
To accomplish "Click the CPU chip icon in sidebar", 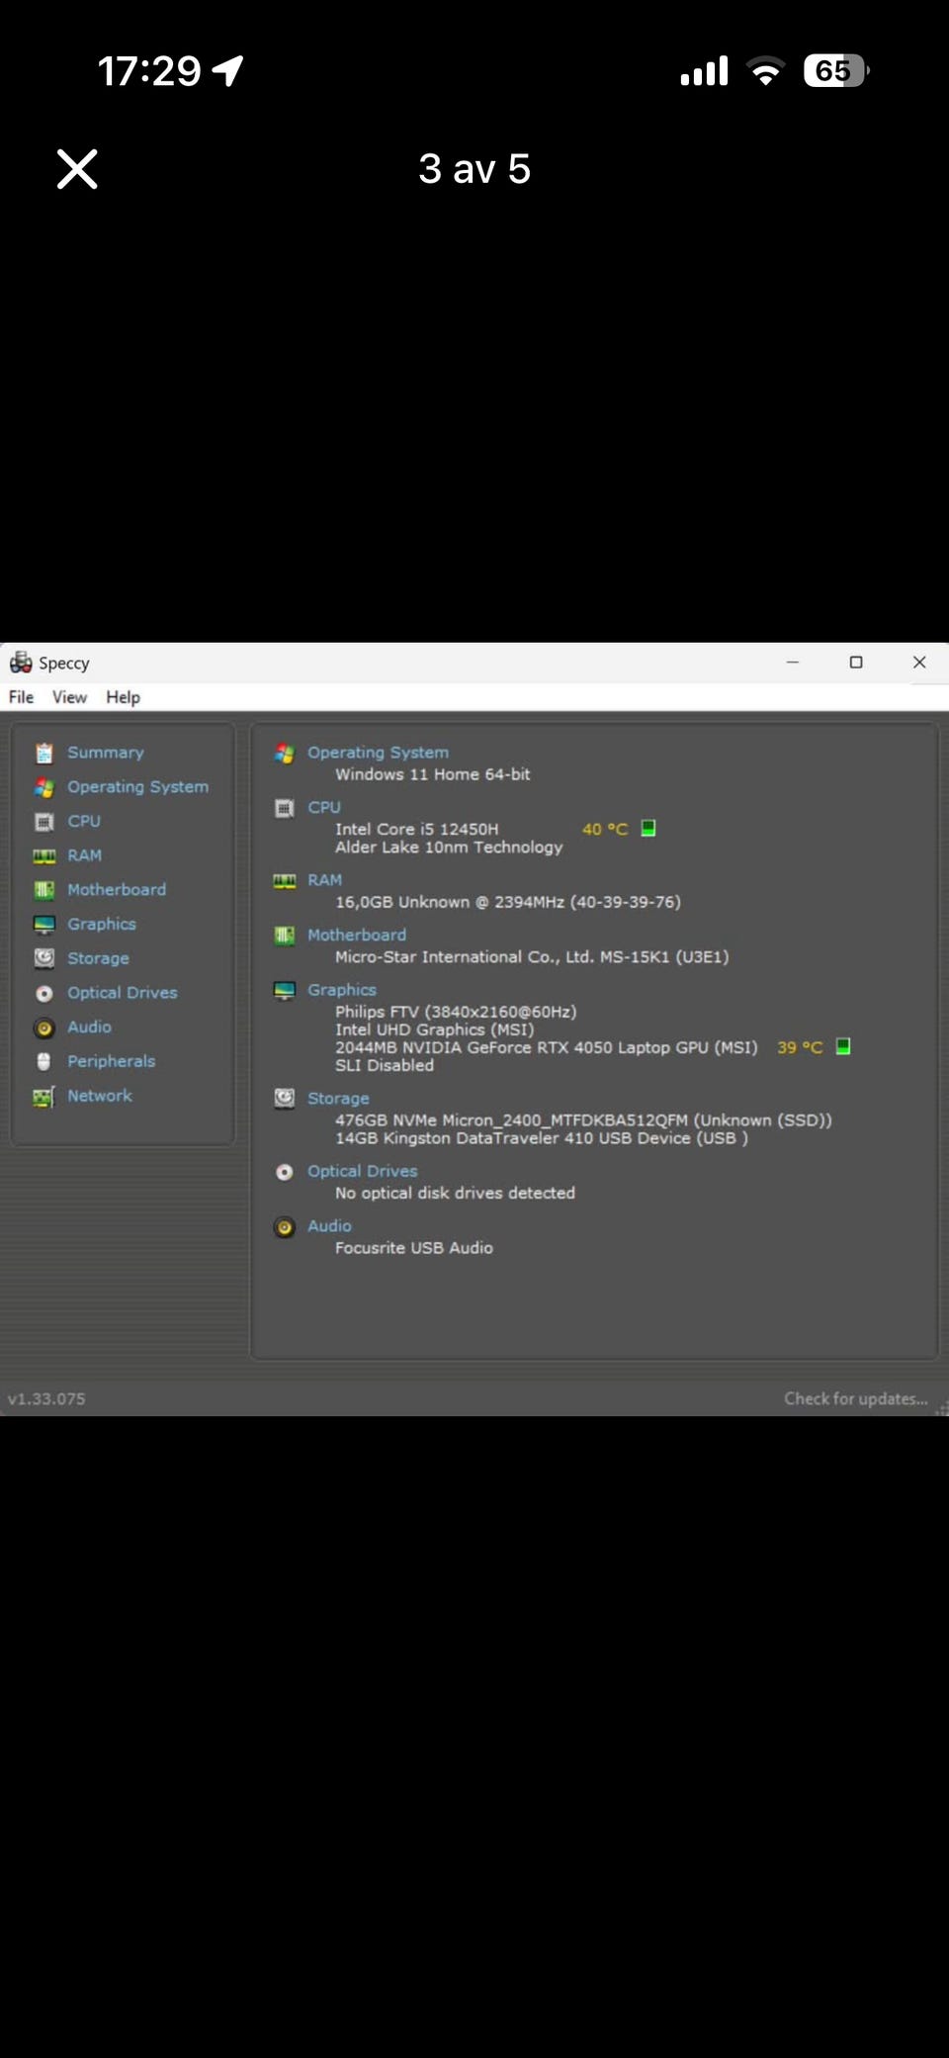I will 43,822.
